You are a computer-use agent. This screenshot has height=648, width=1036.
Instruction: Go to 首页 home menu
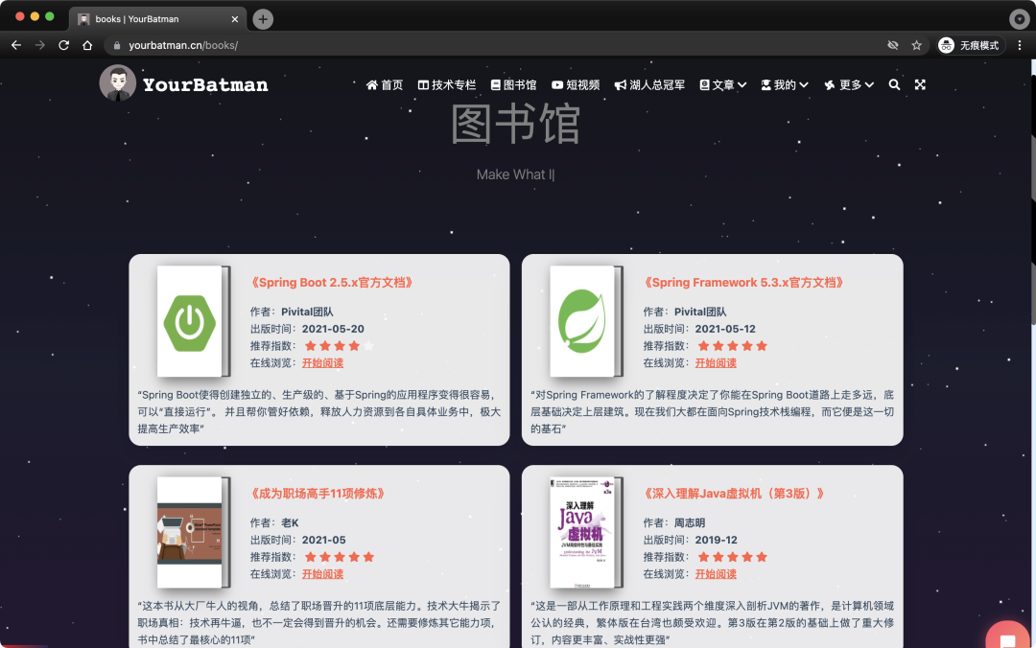pyautogui.click(x=385, y=84)
